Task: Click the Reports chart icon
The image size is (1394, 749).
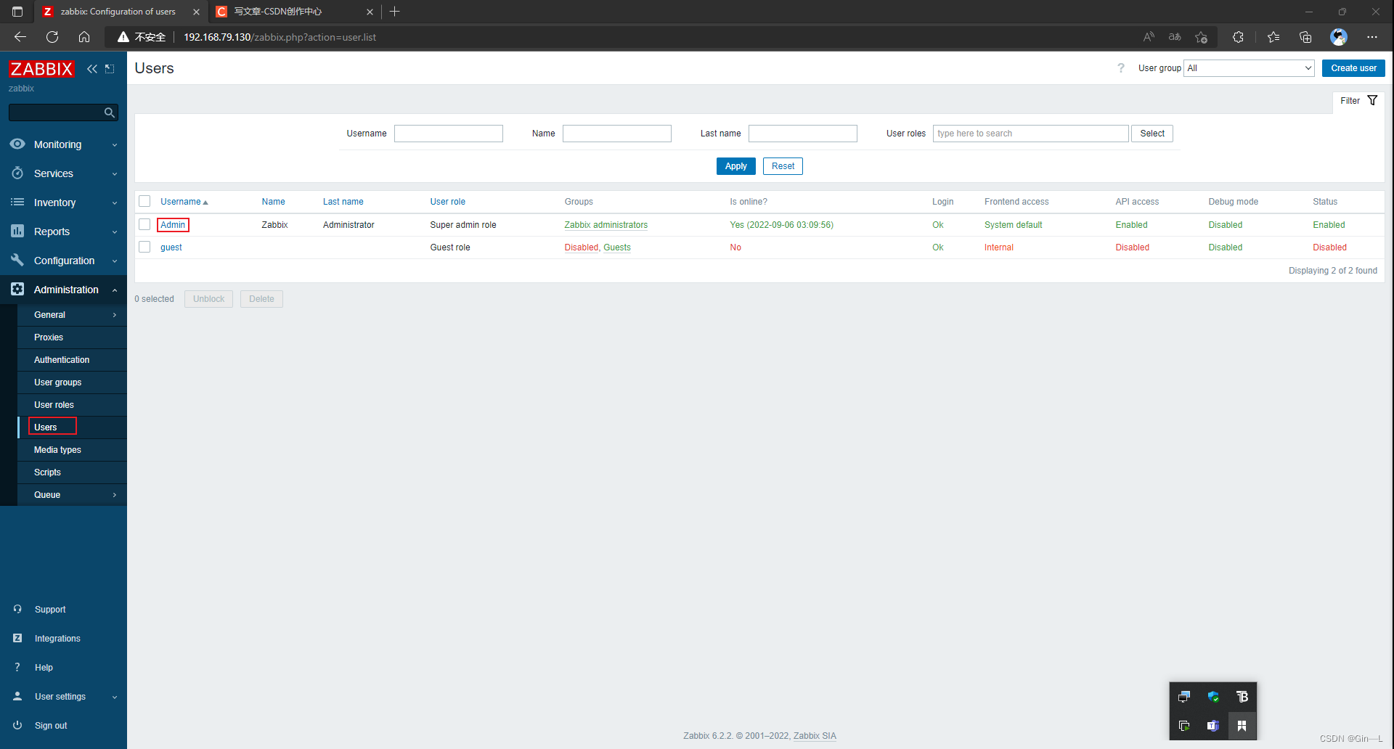Action: click(x=17, y=231)
